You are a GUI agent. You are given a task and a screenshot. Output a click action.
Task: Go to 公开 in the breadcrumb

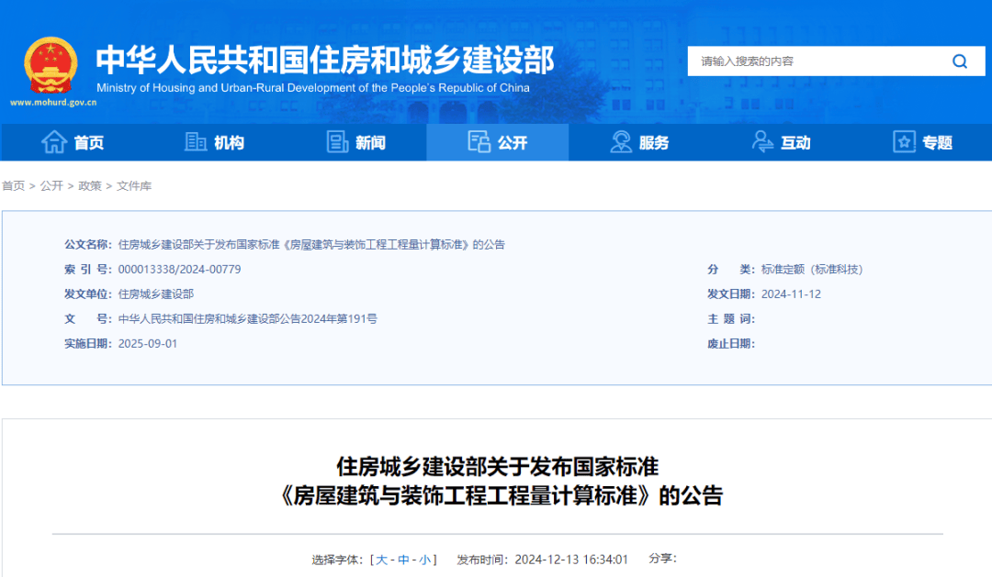(x=51, y=186)
